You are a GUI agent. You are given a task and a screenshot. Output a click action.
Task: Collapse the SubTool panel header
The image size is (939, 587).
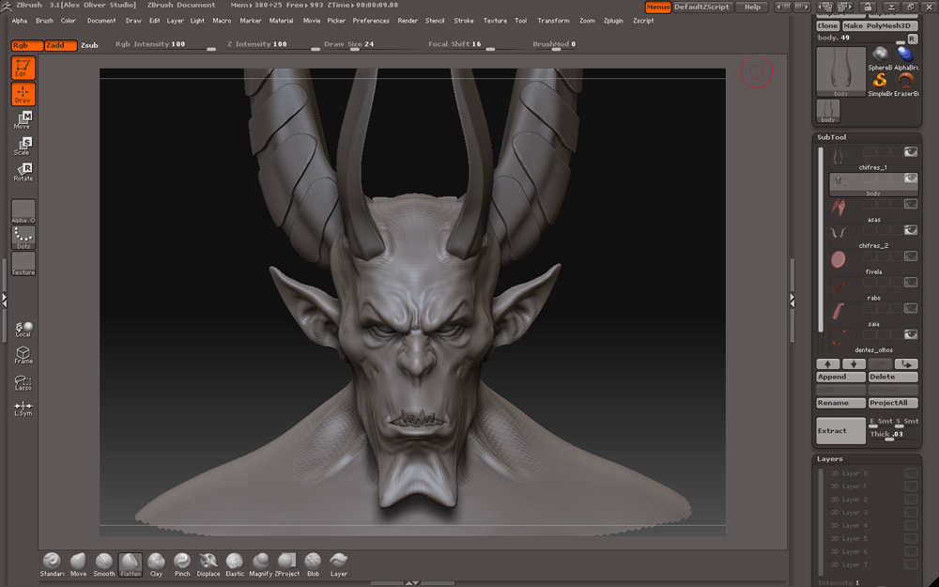[x=832, y=137]
